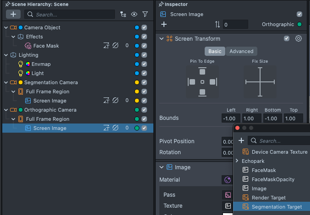Click the Face Mask object icon
This screenshot has height=215, width=310.
coord(28,46)
